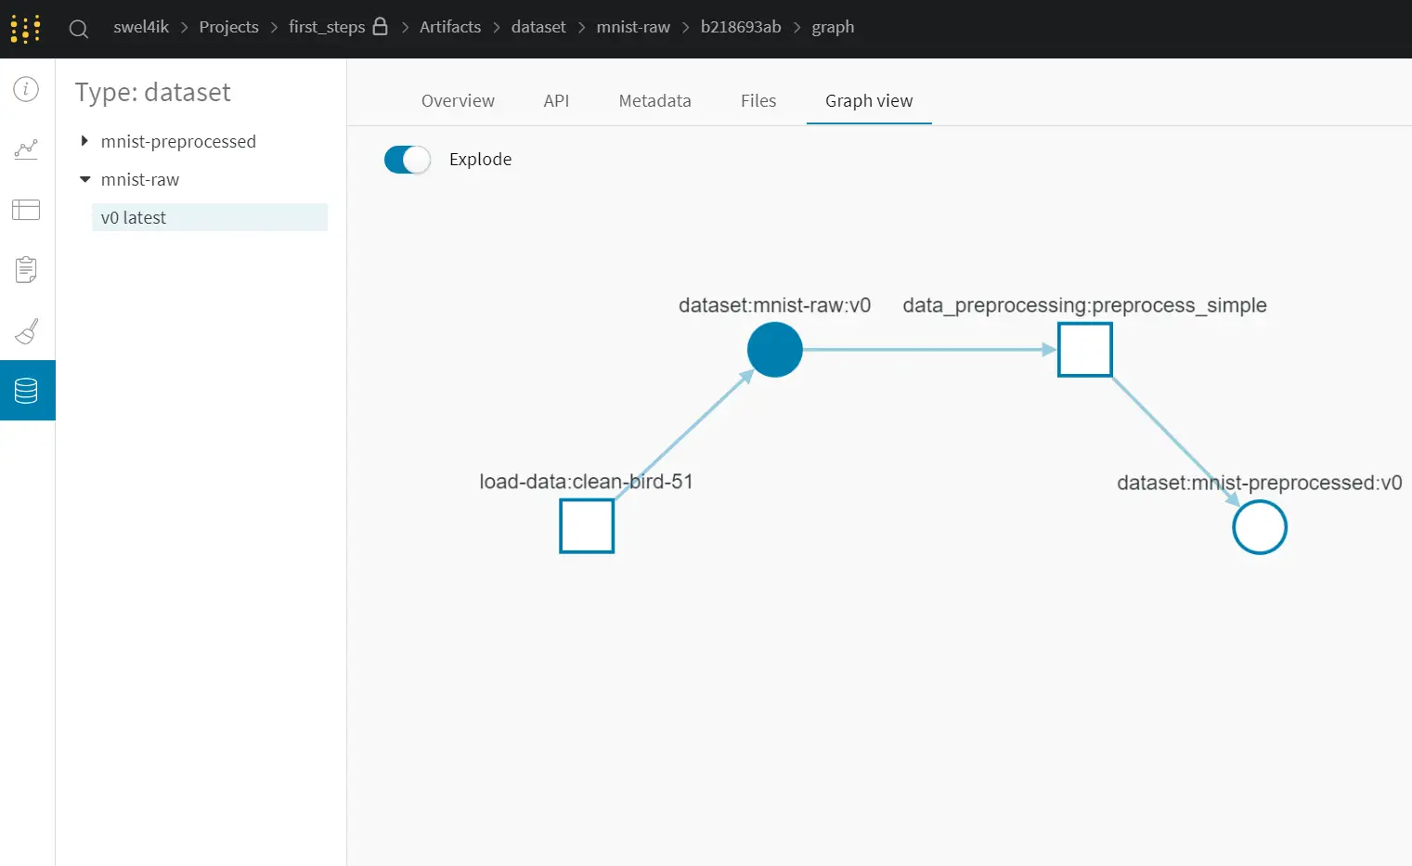Click the lock icon beside first_steps

pos(380,26)
